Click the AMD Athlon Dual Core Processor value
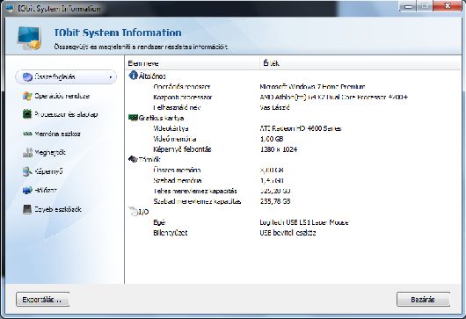The height and width of the screenshot is (319, 466). pyautogui.click(x=334, y=98)
